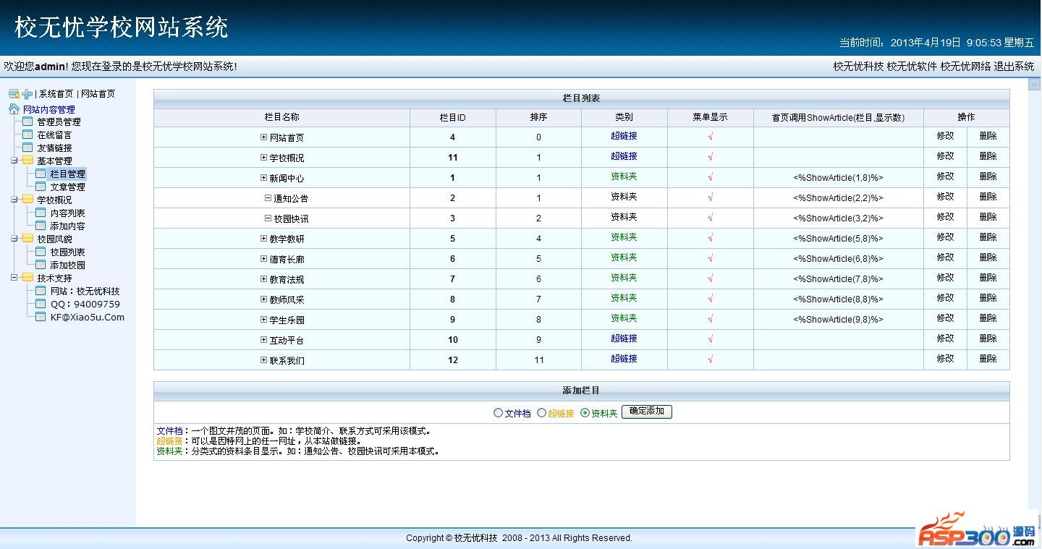Click the page icon beside 网站：校无忧科技
This screenshot has height=549, width=1042.
41,291
